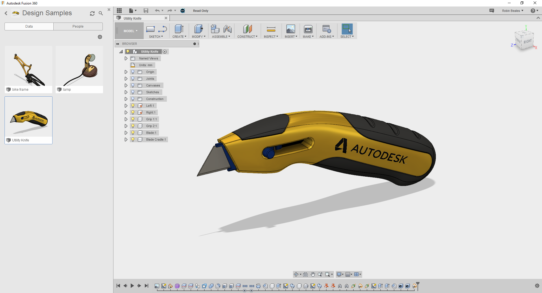Open data panel settings gear

pos(100,37)
